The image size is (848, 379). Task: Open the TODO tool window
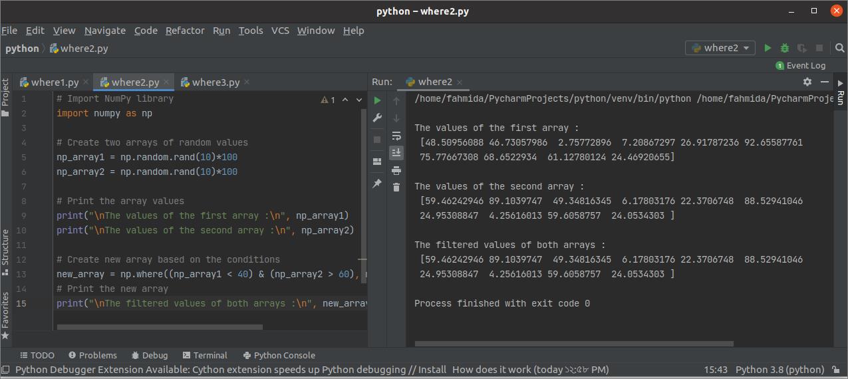[37, 355]
